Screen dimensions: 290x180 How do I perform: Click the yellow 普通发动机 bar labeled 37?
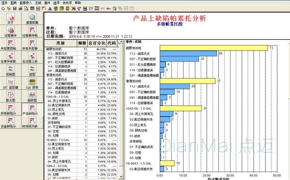[188, 81]
